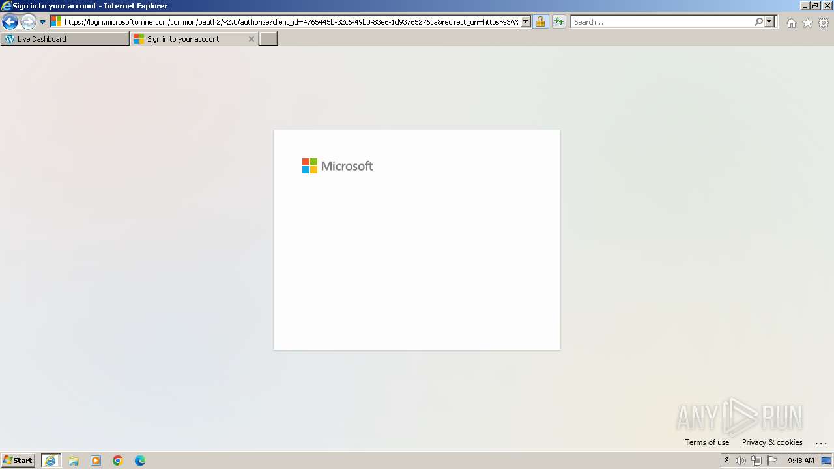Viewport: 834px width, 469px height.
Task: Open the Action Center flag icon
Action: pyautogui.click(x=772, y=461)
